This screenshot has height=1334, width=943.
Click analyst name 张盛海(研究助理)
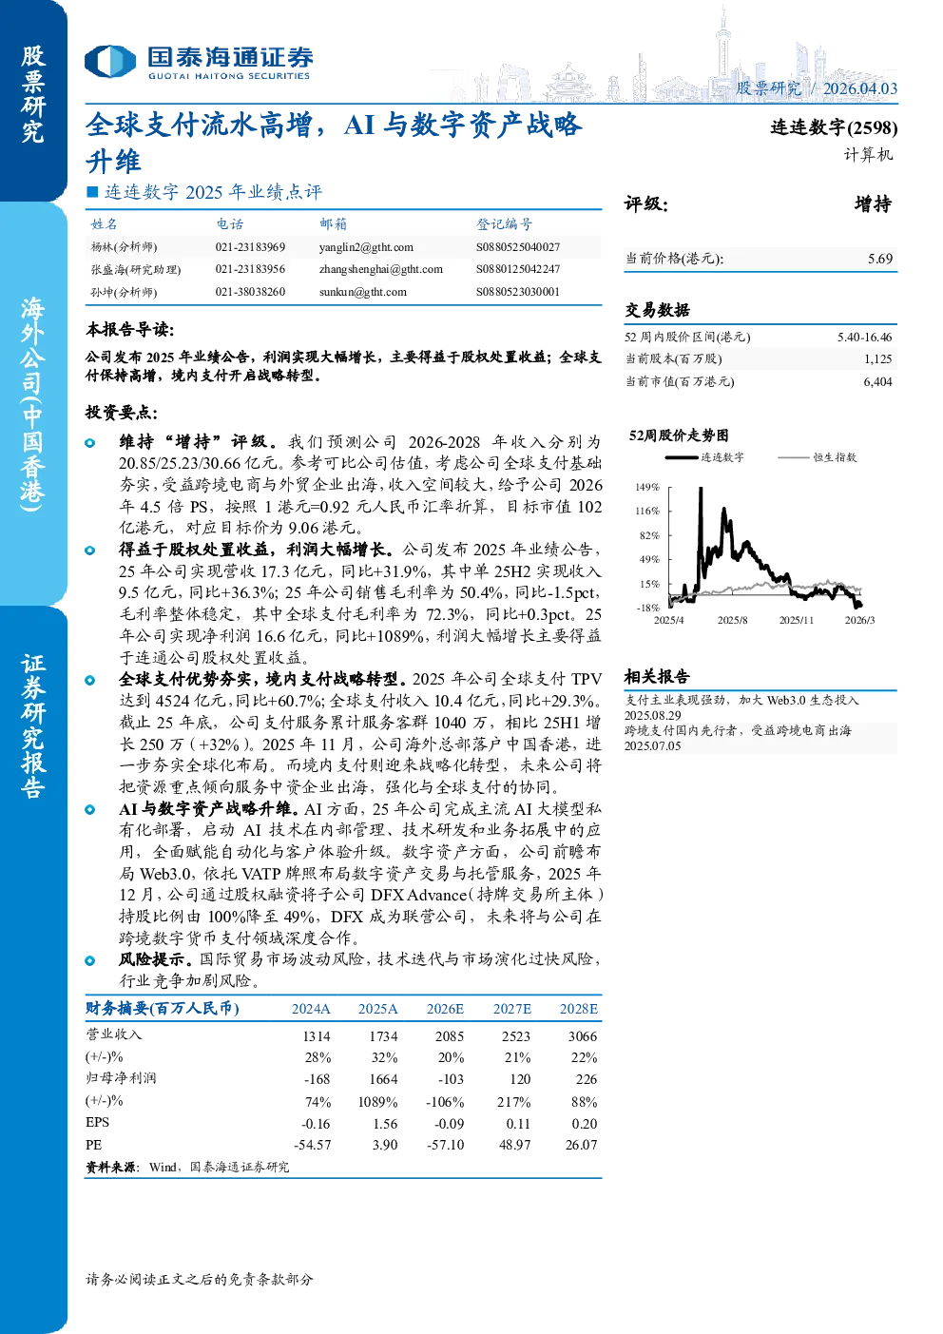tap(135, 269)
